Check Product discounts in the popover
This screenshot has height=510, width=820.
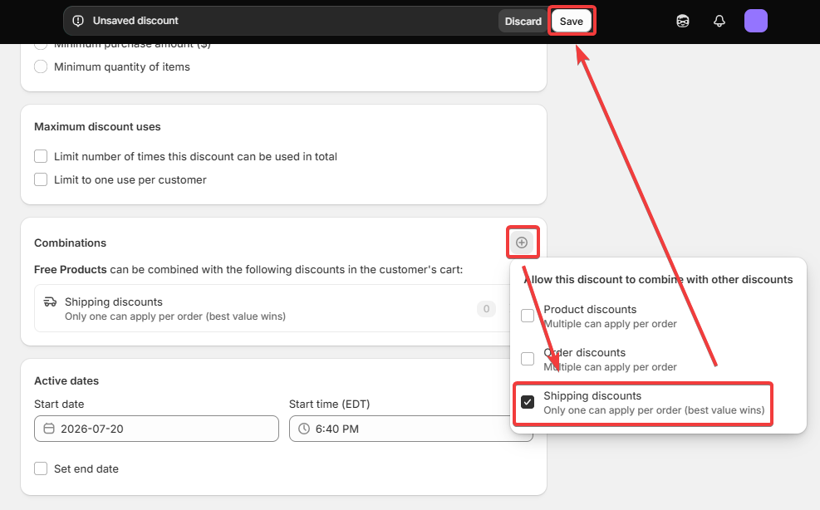click(528, 316)
